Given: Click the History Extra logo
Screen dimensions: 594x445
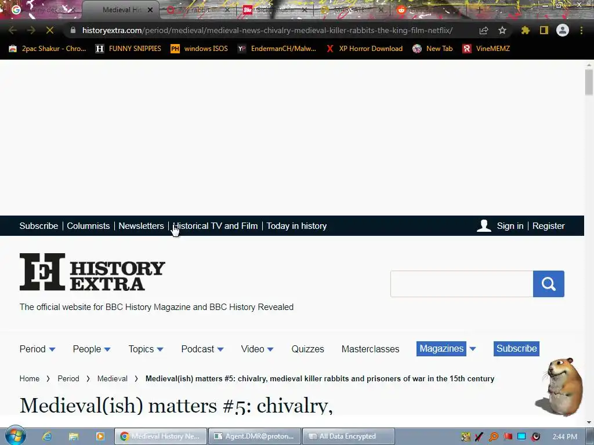Looking at the screenshot, I should tap(92, 272).
